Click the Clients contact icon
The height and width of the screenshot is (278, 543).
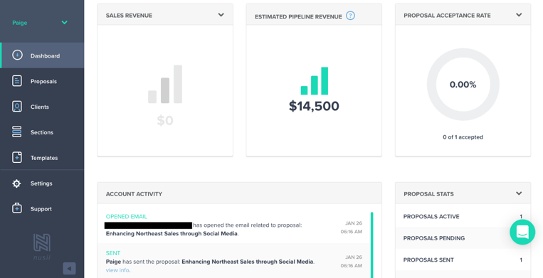tap(16, 107)
